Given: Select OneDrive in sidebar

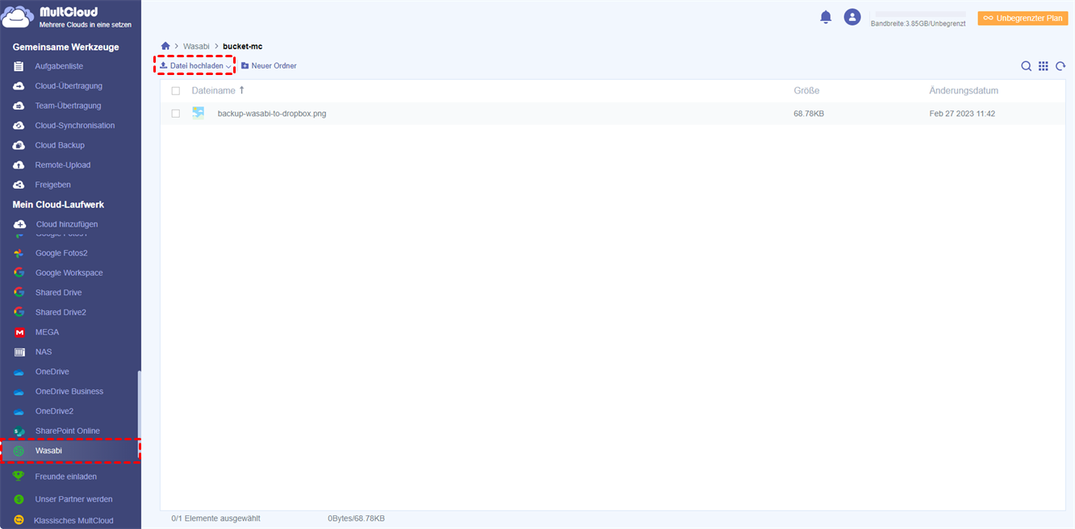Looking at the screenshot, I should 52,372.
